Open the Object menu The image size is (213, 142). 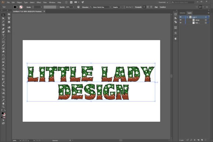pos(19,3)
